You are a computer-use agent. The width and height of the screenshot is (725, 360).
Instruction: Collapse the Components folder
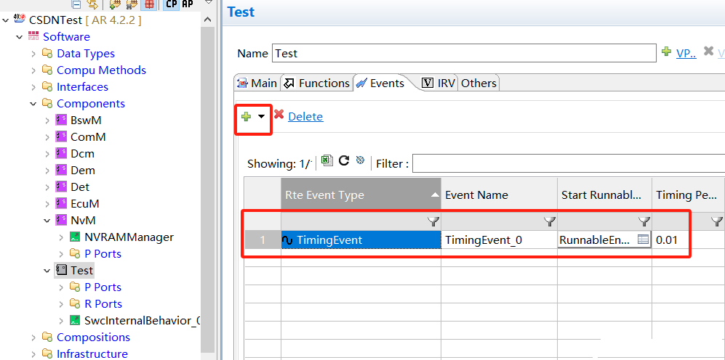point(33,104)
